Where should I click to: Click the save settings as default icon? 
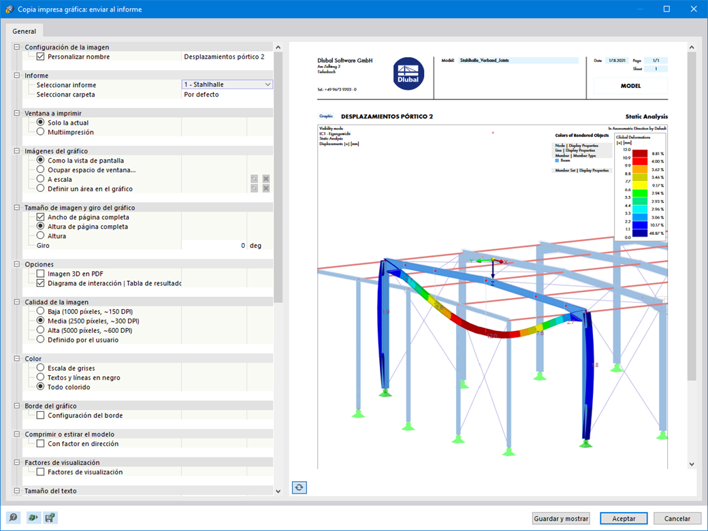coord(50,517)
